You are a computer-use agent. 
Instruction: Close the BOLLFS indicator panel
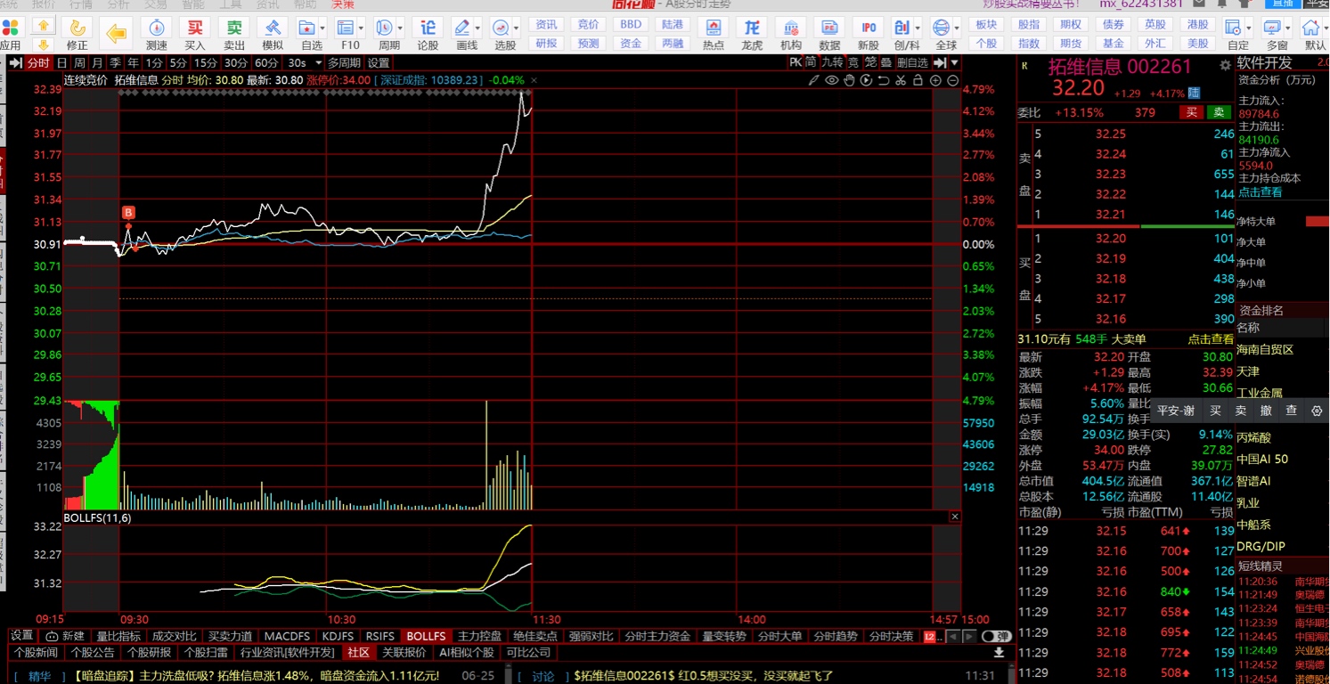coord(955,517)
